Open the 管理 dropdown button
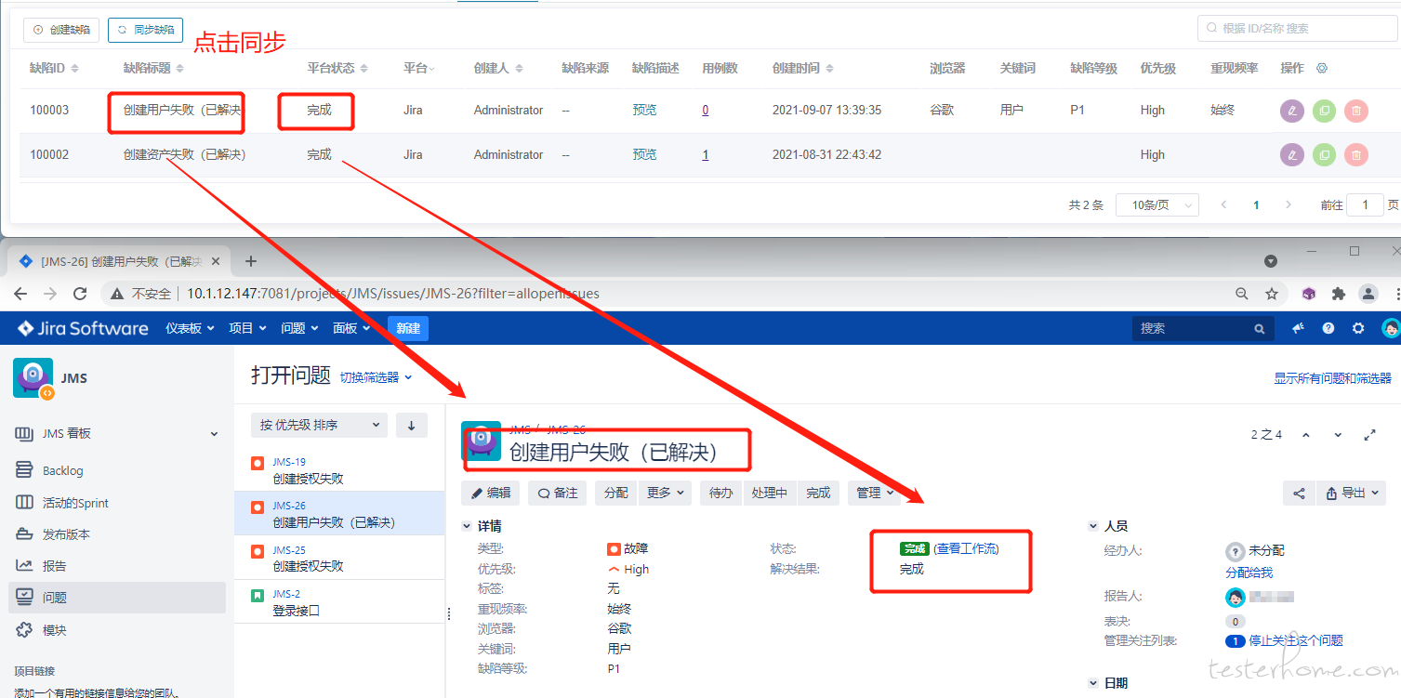 [875, 493]
